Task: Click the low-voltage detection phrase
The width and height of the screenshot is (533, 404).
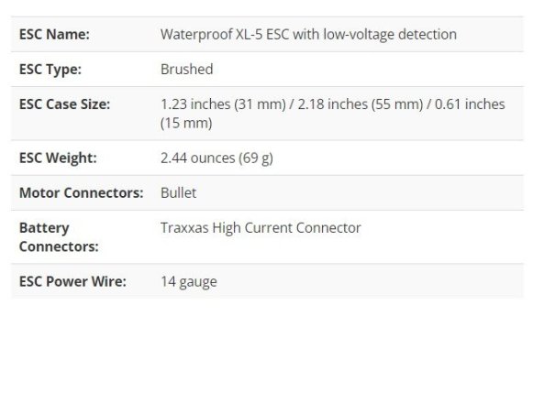Action: tap(390, 34)
